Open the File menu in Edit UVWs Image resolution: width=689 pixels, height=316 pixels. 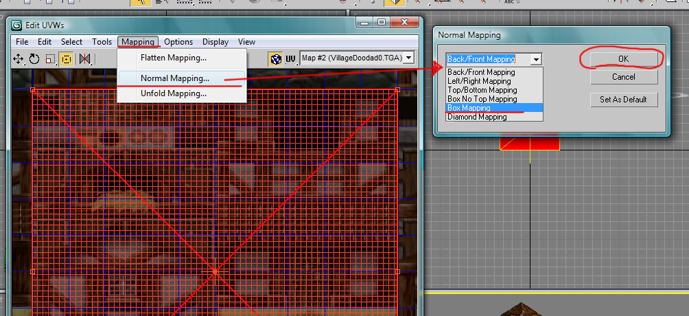tap(22, 42)
